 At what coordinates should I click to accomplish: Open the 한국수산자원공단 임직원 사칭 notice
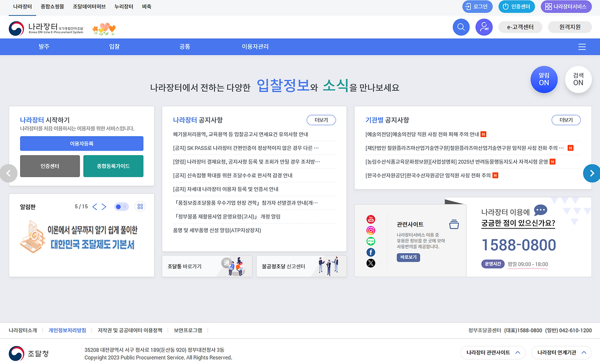[428, 175]
